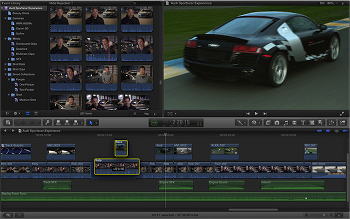This screenshot has height=219, width=350.
Task: Open the Enhancements magic wand menu
Action: tap(240, 123)
